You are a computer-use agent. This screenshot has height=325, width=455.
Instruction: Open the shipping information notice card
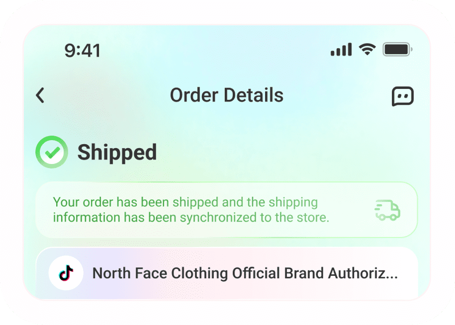click(x=226, y=210)
